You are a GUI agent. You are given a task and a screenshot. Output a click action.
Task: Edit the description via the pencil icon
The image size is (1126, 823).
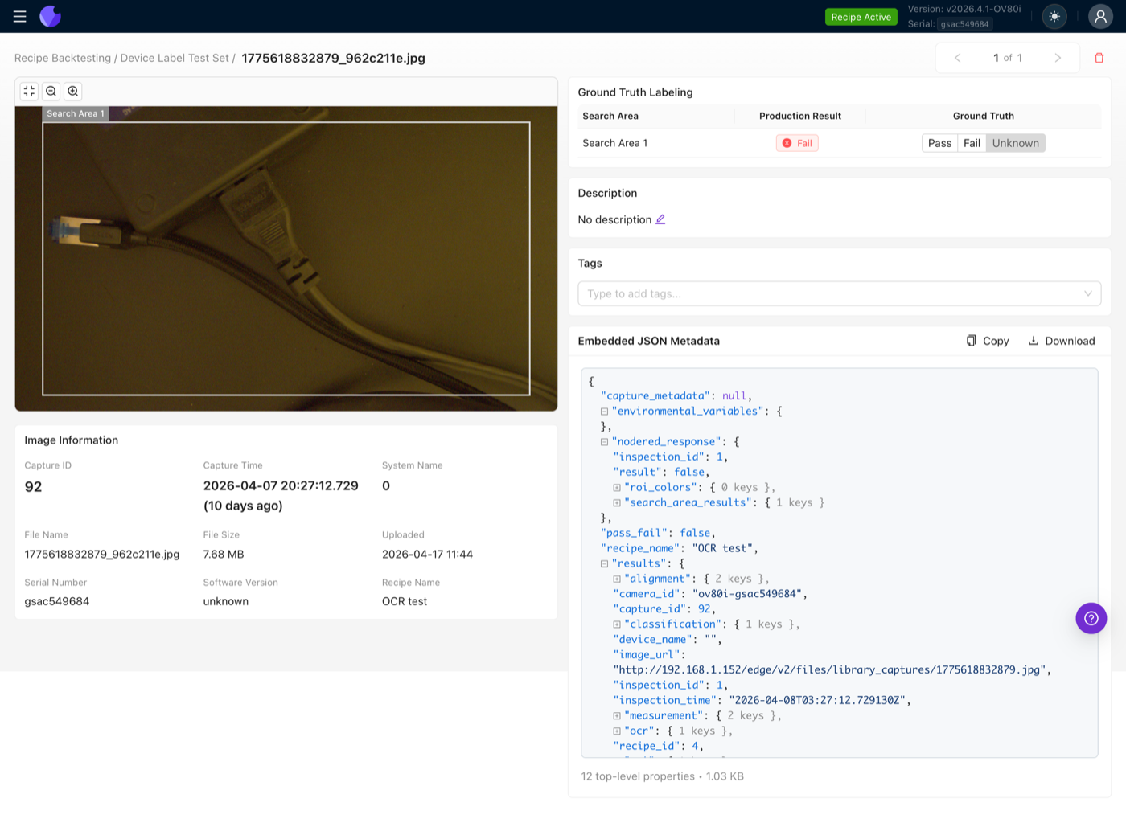pos(660,219)
